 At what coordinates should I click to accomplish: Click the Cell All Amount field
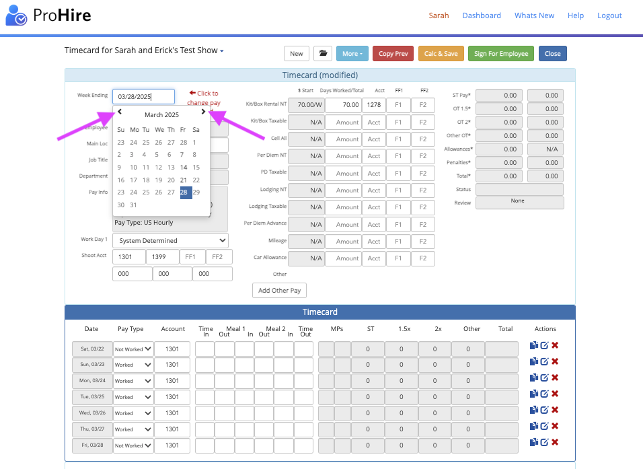(343, 139)
